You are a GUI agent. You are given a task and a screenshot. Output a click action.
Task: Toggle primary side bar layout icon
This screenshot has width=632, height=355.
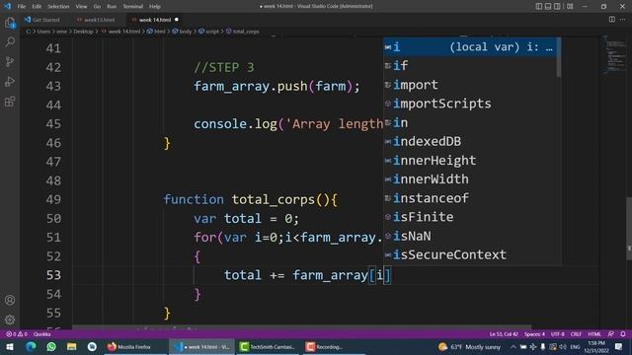point(539,6)
